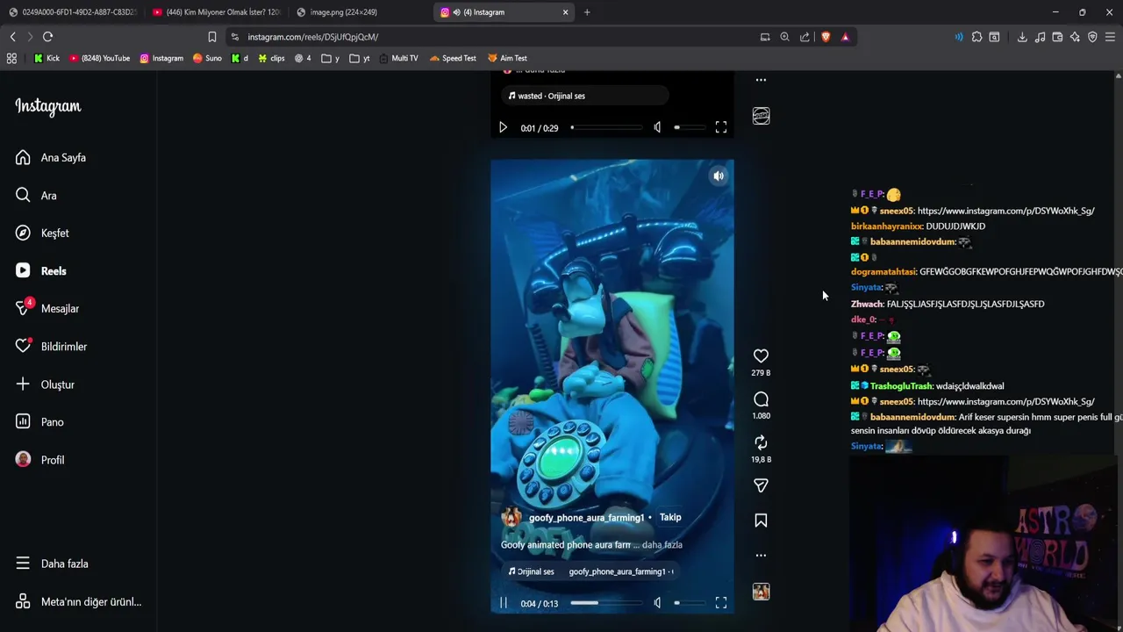The height and width of the screenshot is (632, 1123).
Task: Go to Ana Sayfa in sidebar
Action: (x=51, y=158)
